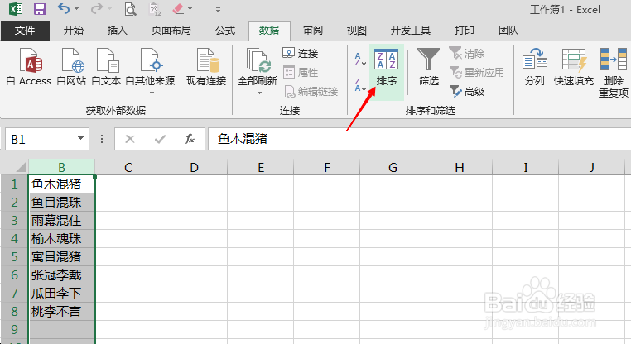Undo the last action
The width and height of the screenshot is (631, 344).
point(64,9)
